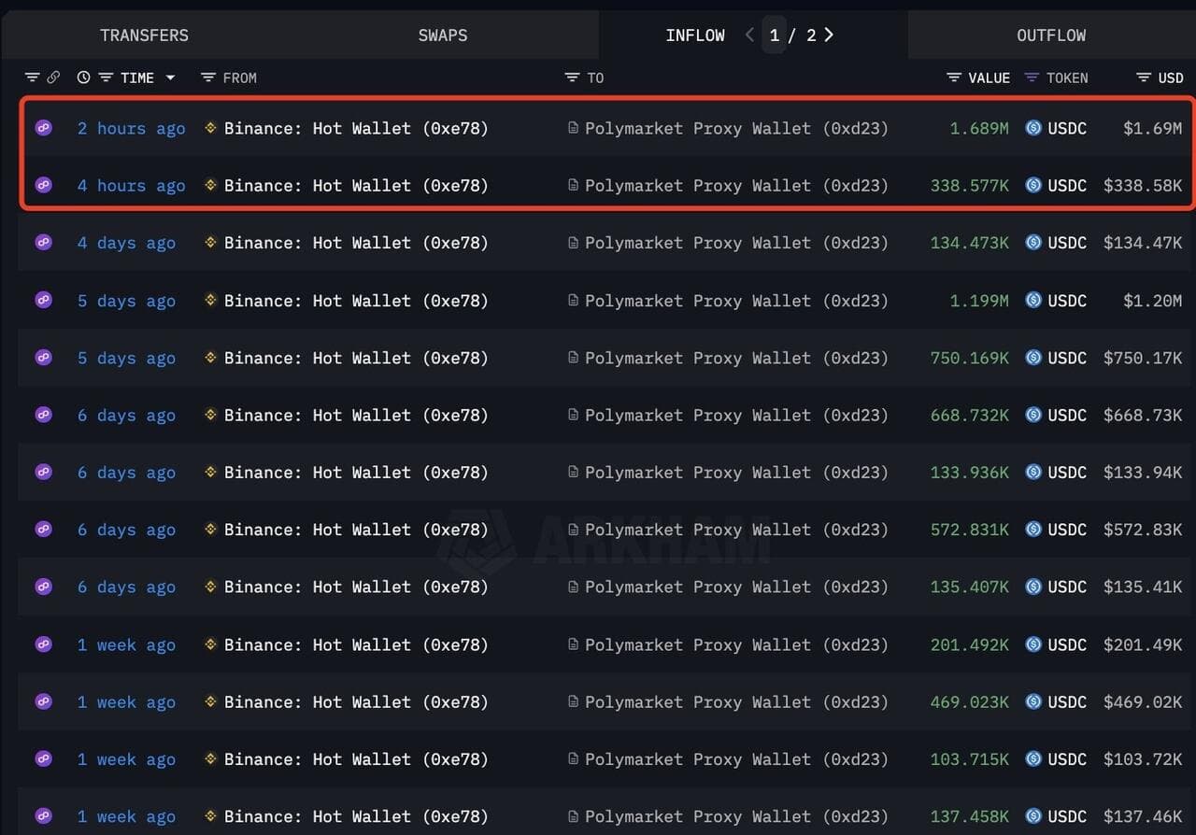Open the TO column filter icon
The height and width of the screenshot is (835, 1196).
572,78
